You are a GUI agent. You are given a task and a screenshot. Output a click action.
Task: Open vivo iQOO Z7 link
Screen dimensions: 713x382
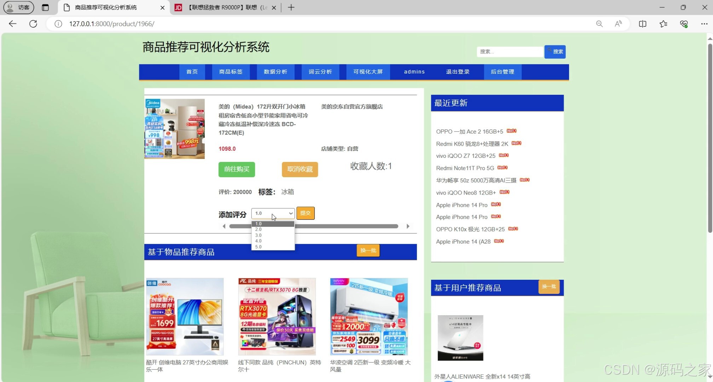tap(466, 156)
